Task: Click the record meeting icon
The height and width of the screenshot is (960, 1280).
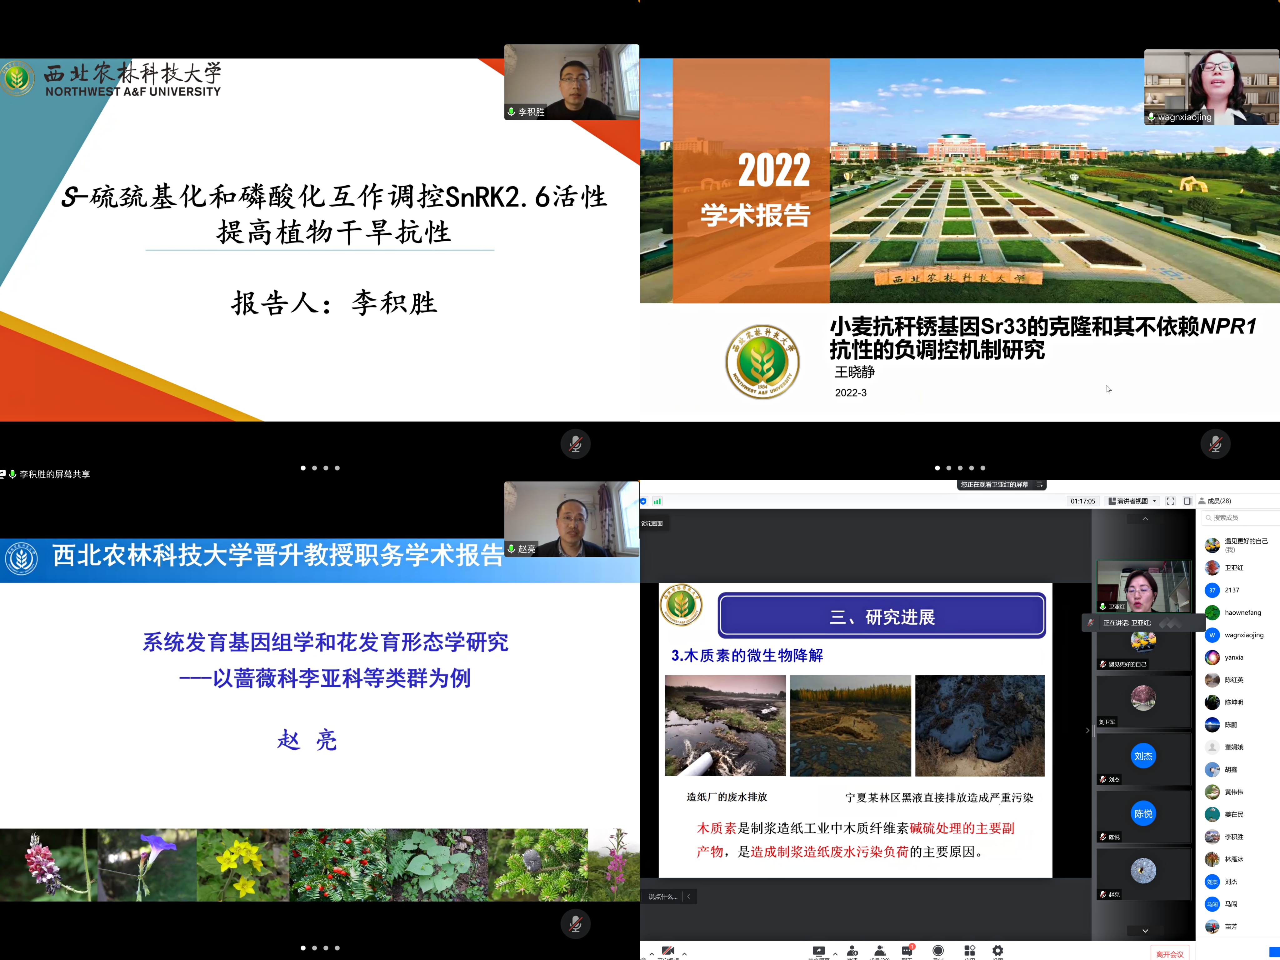Action: coord(938,951)
